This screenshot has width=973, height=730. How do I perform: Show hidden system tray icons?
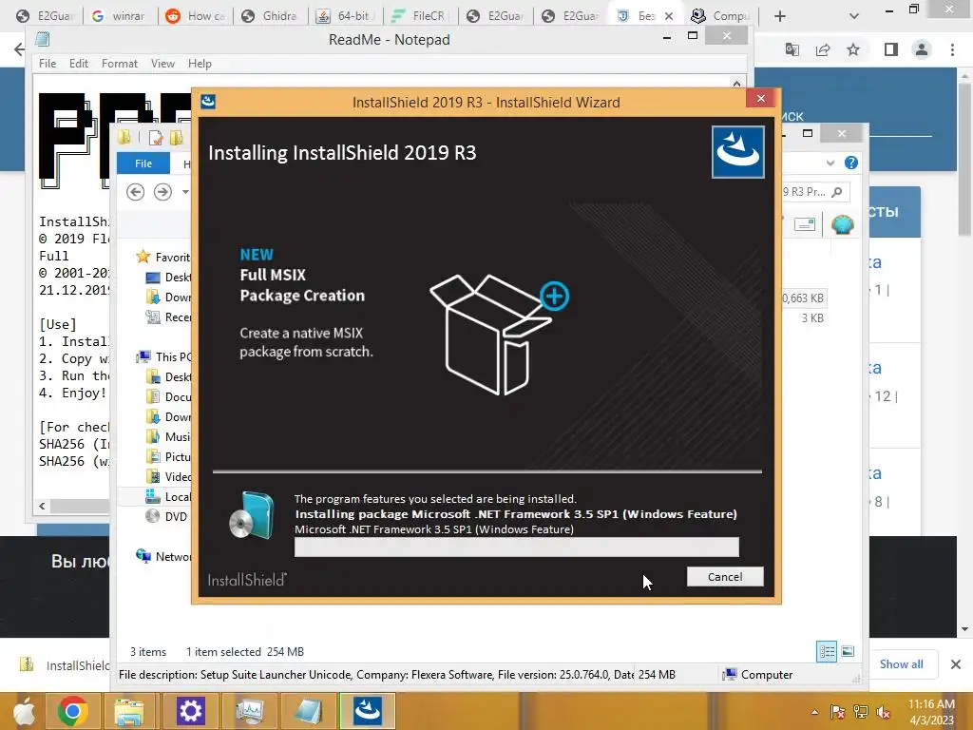point(814,712)
